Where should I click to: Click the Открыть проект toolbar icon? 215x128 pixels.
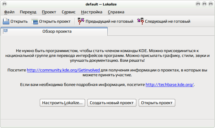(x=35, y=21)
